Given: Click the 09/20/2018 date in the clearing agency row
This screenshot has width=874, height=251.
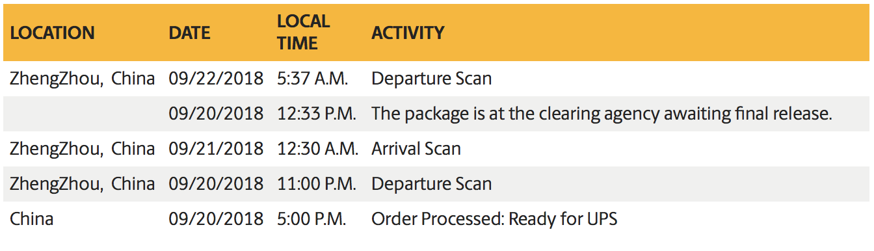Looking at the screenshot, I should tap(216, 114).
